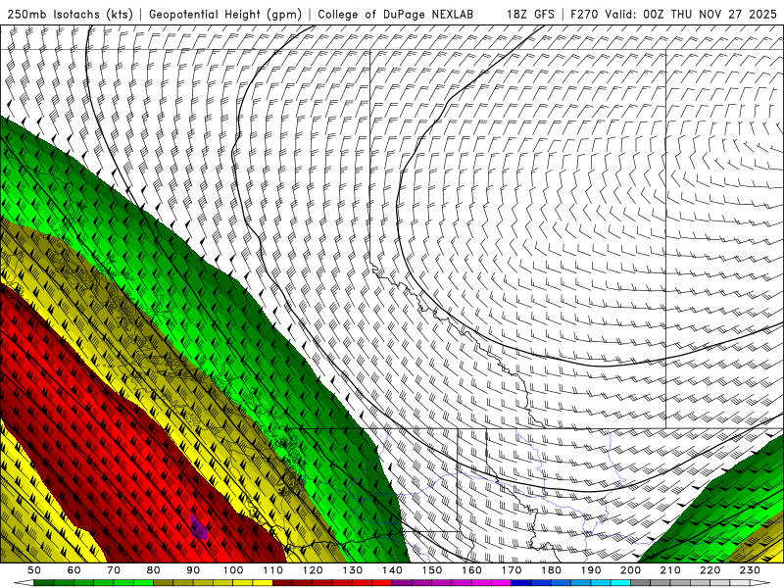Click the "18Z GFS" model run label

[x=530, y=15]
